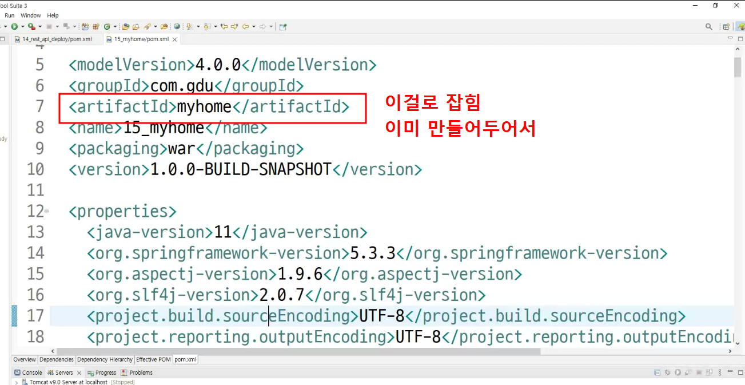Switch to the Console view tab
Viewport: 745px width, 385px height.
click(x=28, y=372)
